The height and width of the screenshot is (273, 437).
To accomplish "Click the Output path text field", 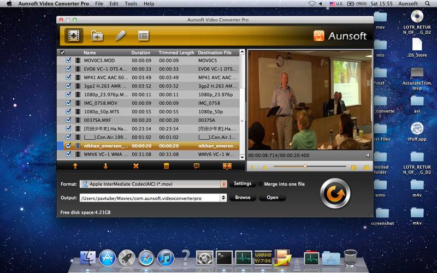I will pos(150,198).
